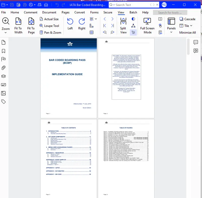202x198 pixels.
Task: Open the Print dropdown arrow
Action: pyautogui.click(x=35, y=5)
